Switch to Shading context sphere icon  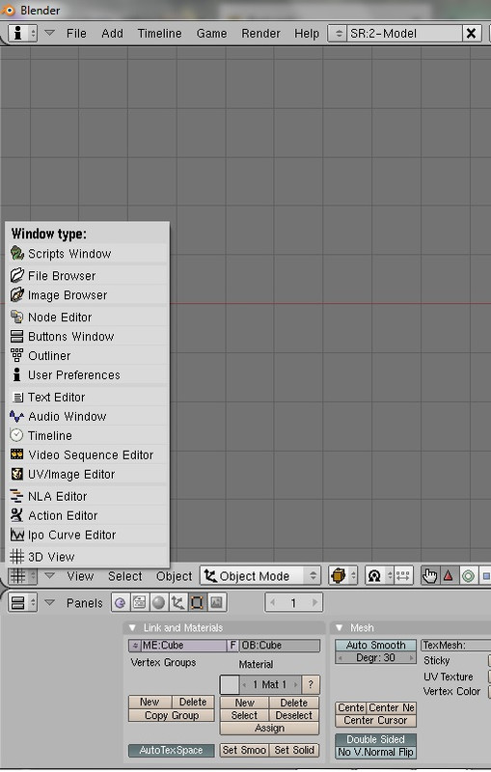click(159, 602)
